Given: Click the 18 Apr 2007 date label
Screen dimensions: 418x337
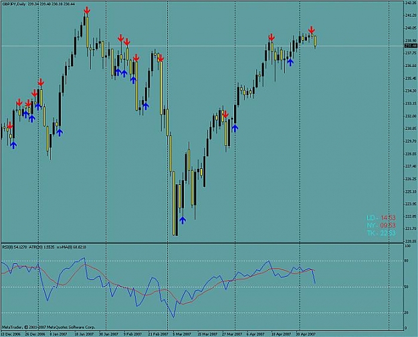Looking at the screenshot, I should [282, 334].
